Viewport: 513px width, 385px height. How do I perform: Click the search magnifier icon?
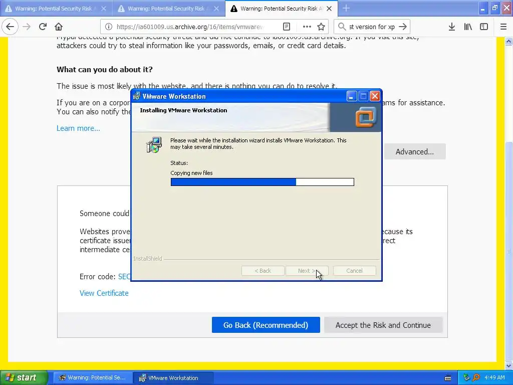point(342,27)
